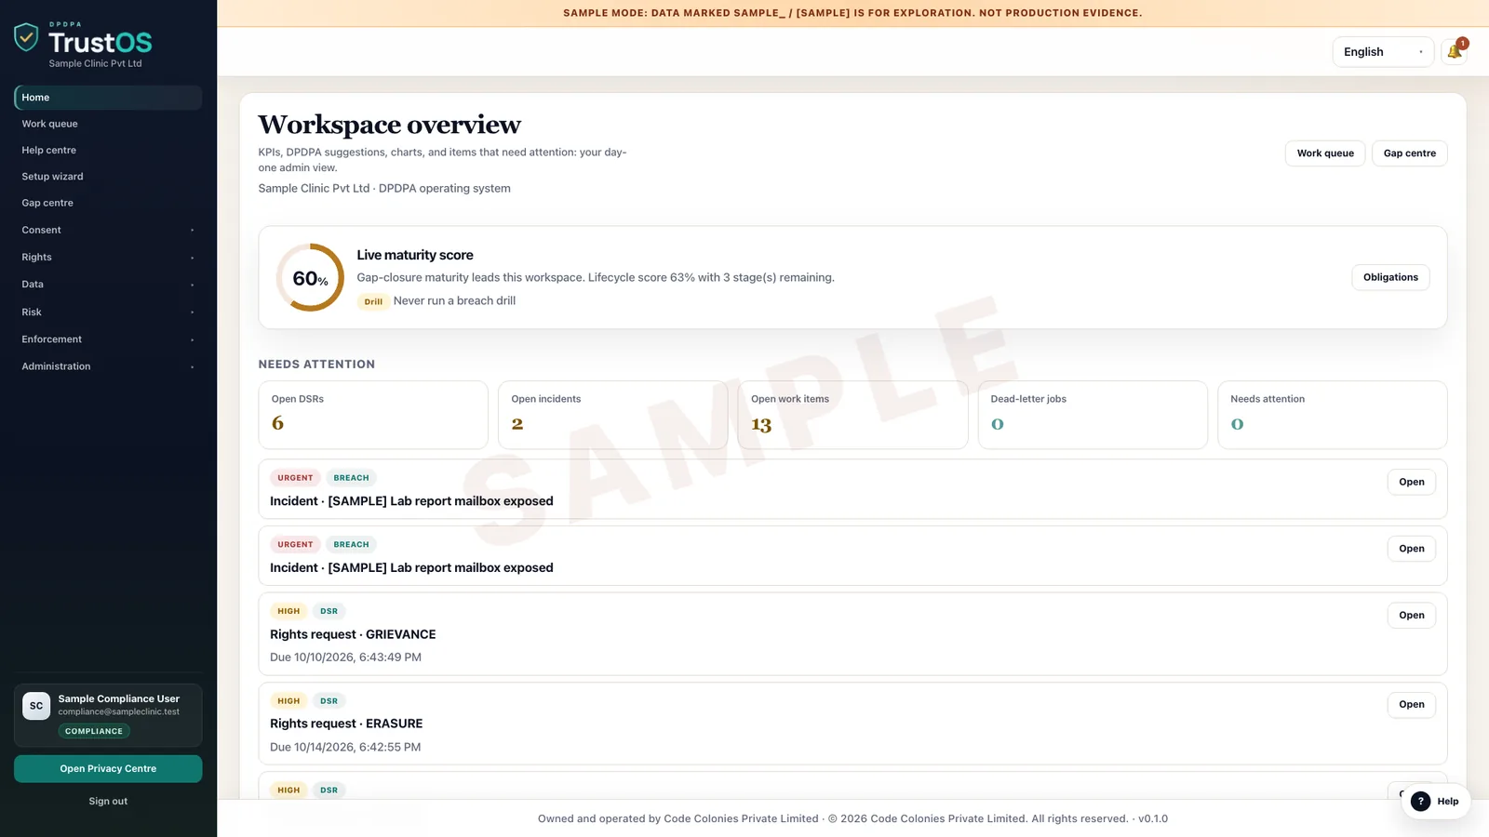Click compliance@sampleclinic.test email text
Image resolution: width=1489 pixels, height=837 pixels.
point(119,712)
